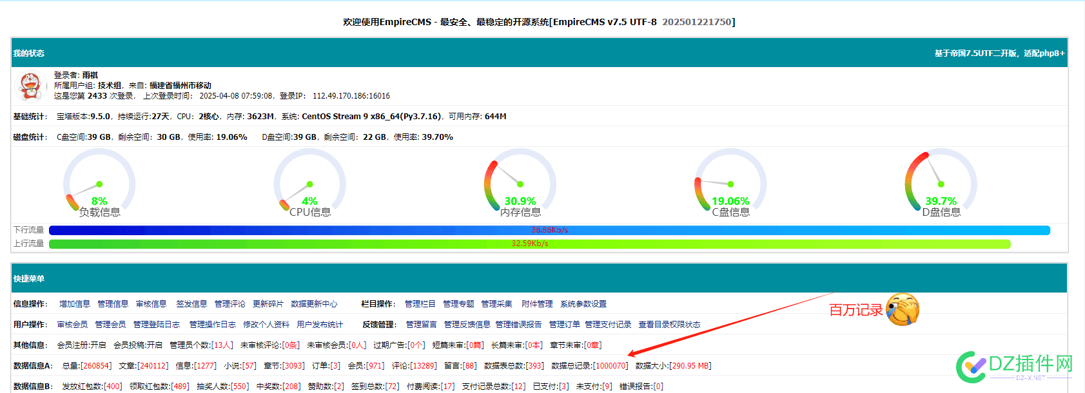1085x393 pixels.
Task: Click the green 上行流量 traffic bar
Action: (x=529, y=244)
